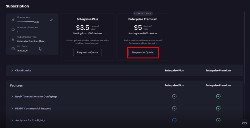Click the CURRENT PLAN badge
Viewport: 250px width, 128px height.
coord(143,14)
